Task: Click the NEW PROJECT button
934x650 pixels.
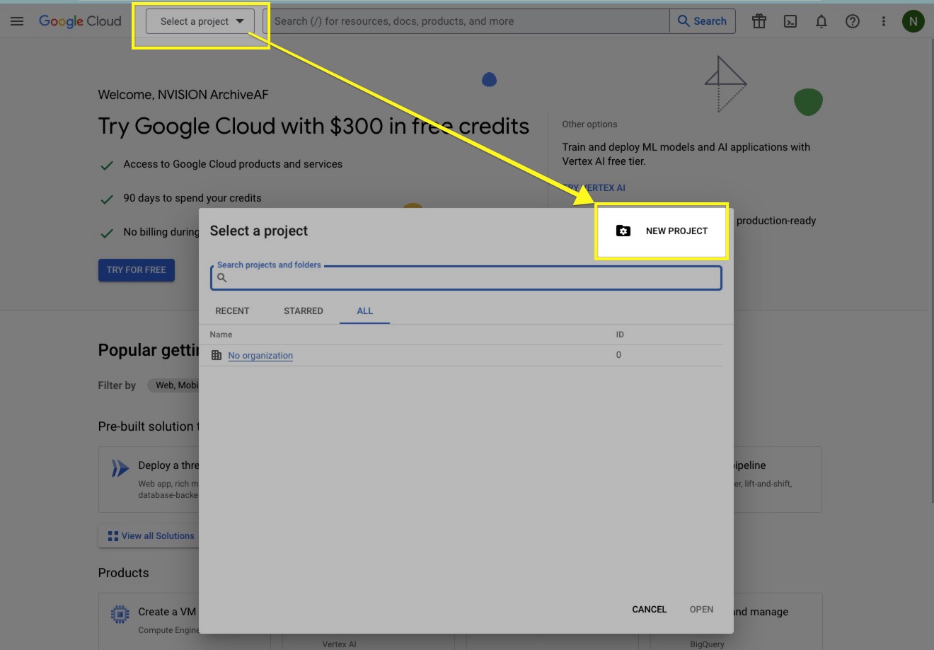Action: [662, 231]
